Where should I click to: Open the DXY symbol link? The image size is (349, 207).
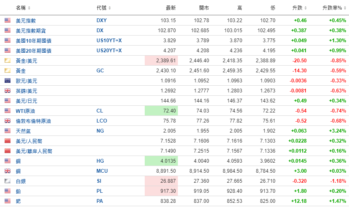point(101,20)
